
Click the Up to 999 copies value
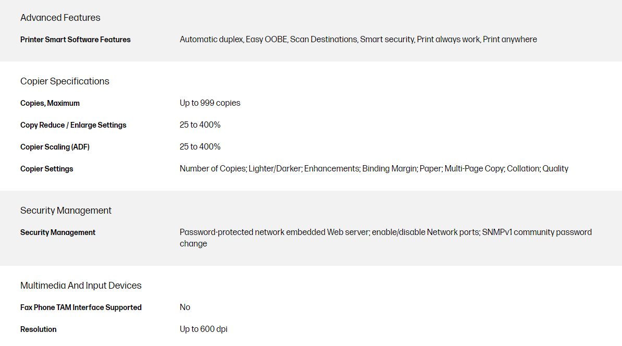(x=210, y=103)
